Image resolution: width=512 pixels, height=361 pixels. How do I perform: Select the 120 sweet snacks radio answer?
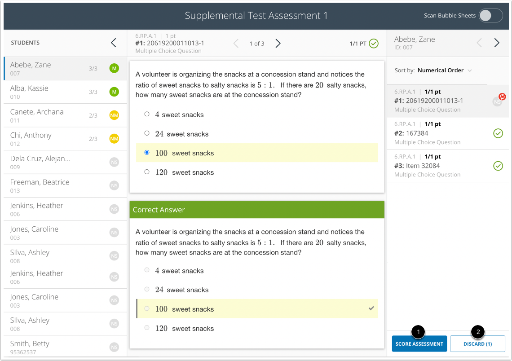147,172
